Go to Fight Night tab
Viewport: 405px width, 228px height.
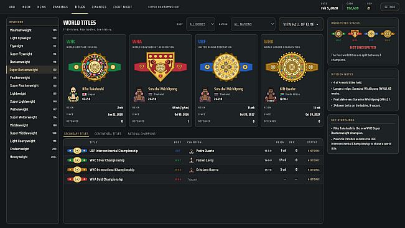tap(123, 7)
